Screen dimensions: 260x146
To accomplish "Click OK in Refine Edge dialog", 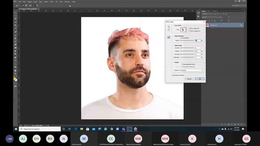I will (199, 79).
